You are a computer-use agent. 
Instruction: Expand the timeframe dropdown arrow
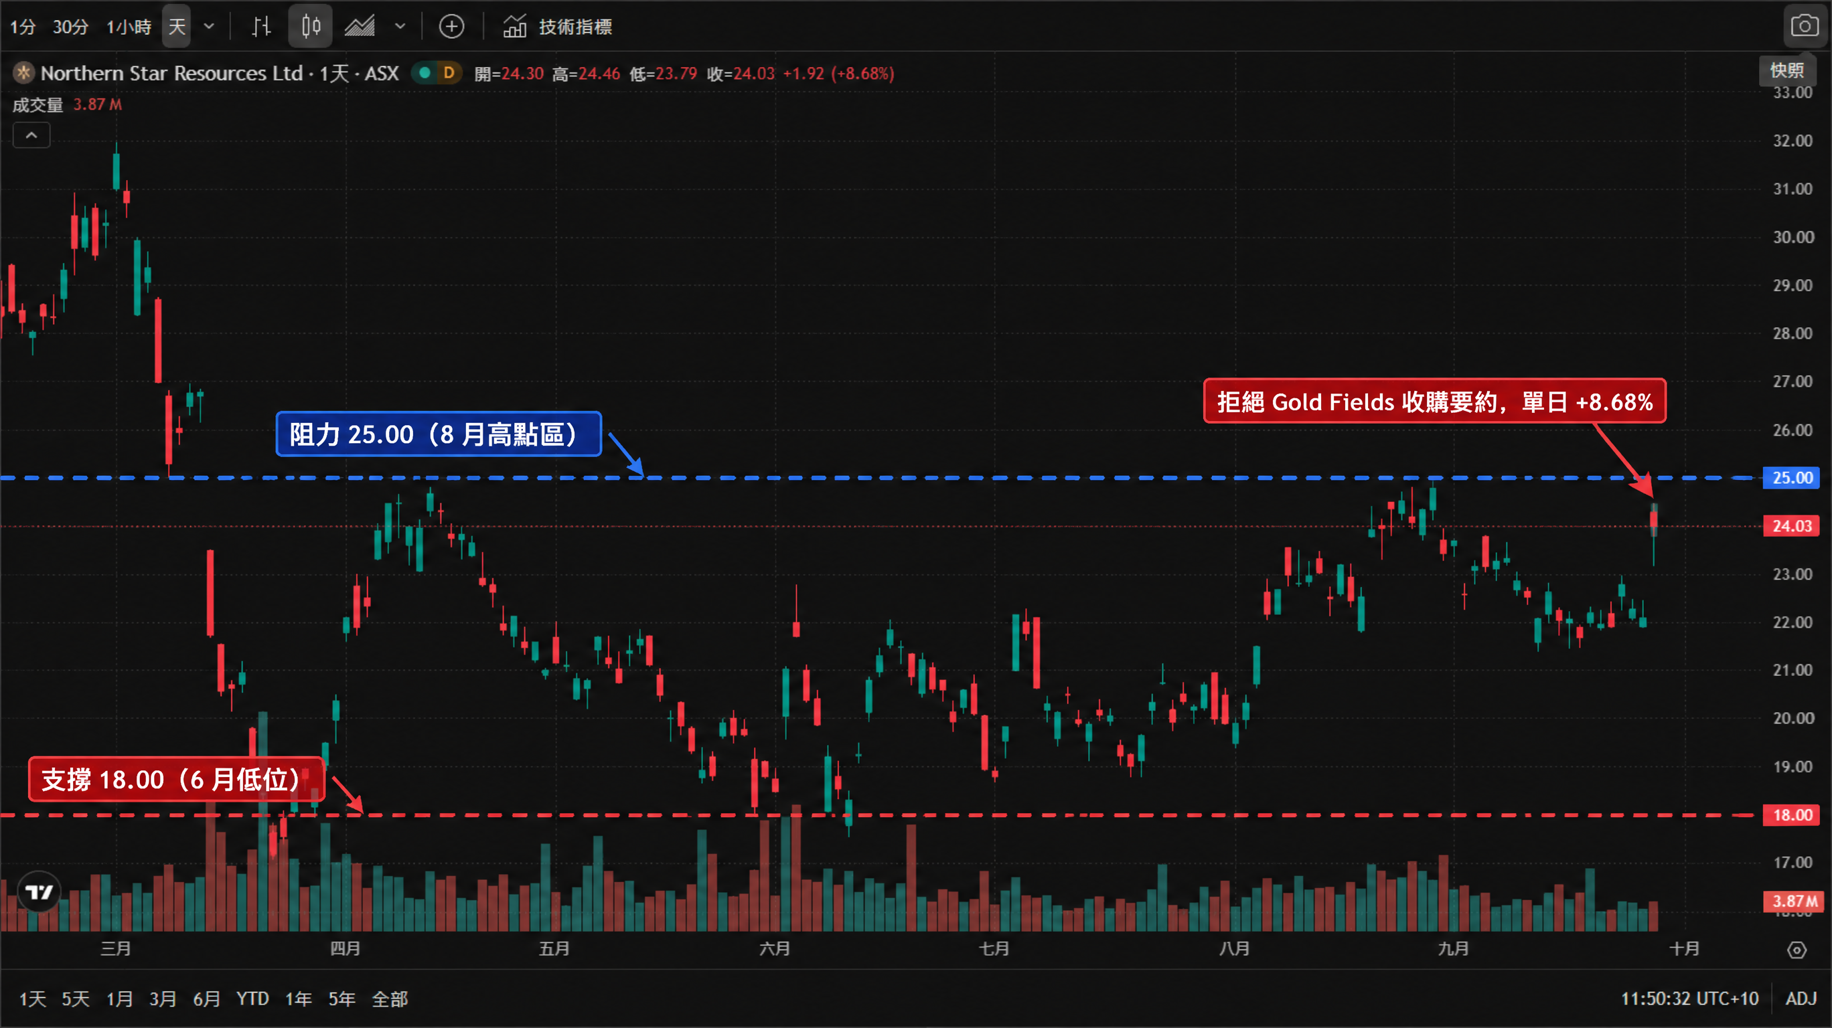(x=209, y=27)
